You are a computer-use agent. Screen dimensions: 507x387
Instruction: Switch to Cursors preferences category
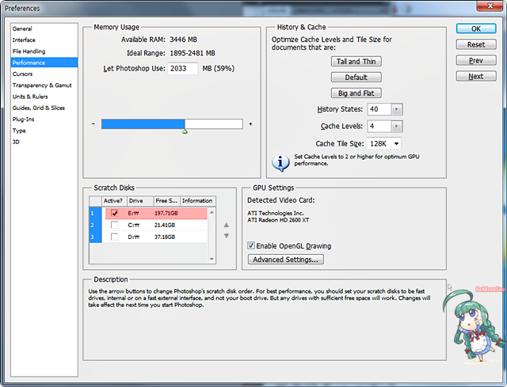point(23,74)
